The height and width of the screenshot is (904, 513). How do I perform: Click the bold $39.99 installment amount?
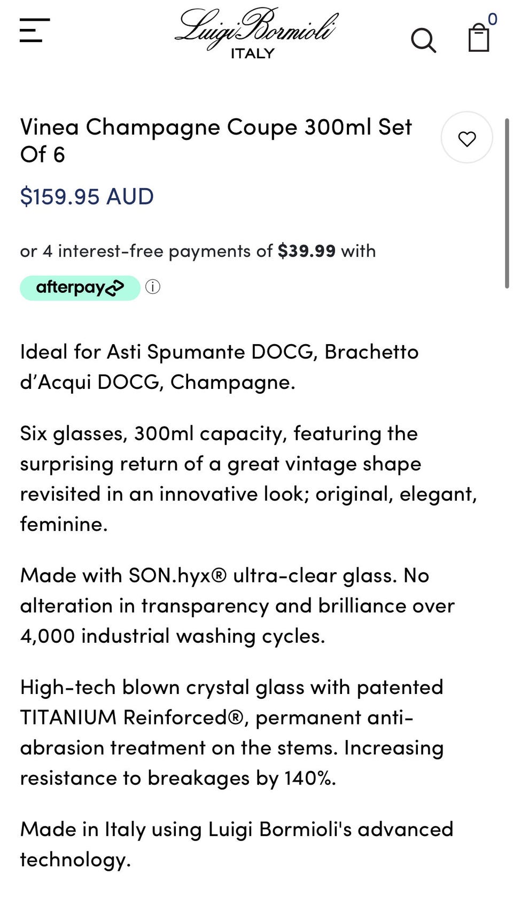(306, 251)
